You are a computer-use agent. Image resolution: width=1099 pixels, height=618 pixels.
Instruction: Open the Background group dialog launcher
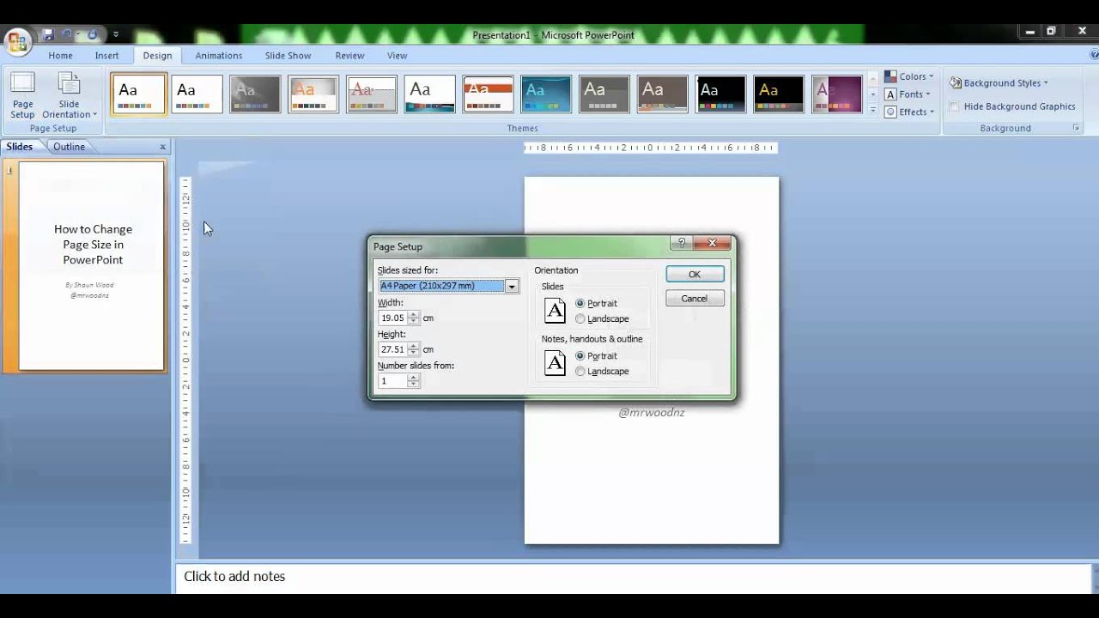(1076, 128)
